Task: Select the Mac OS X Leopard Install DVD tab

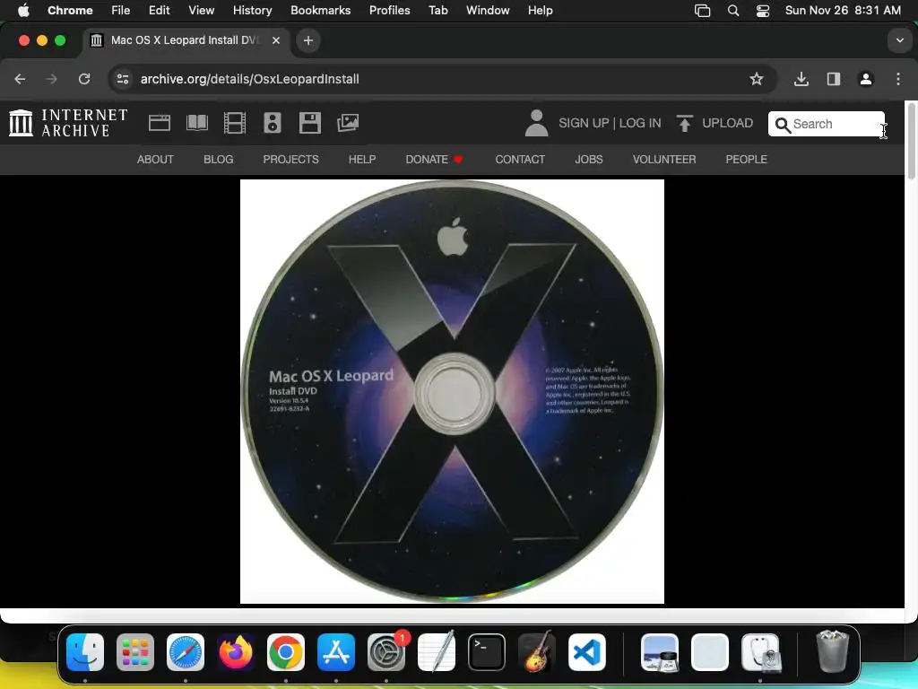Action: tap(186, 40)
